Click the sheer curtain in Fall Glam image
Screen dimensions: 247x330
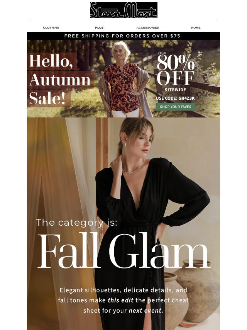coord(61,211)
